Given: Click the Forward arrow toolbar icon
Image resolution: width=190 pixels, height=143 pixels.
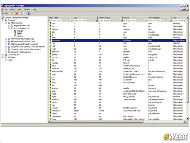Looking at the screenshot, I should 6,13.
